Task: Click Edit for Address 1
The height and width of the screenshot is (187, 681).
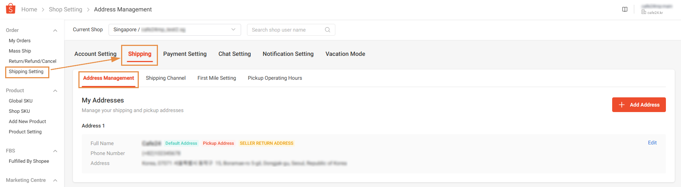Action: pos(652,143)
